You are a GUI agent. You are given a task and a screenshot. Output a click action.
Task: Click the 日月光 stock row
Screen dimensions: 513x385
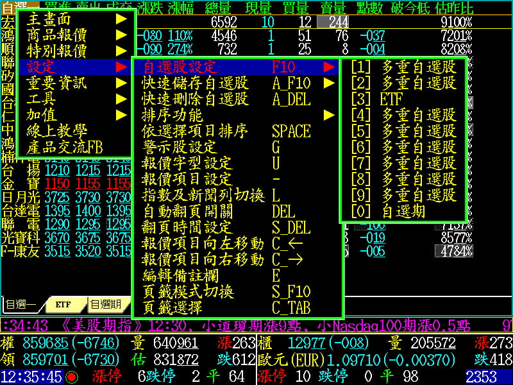15,195
